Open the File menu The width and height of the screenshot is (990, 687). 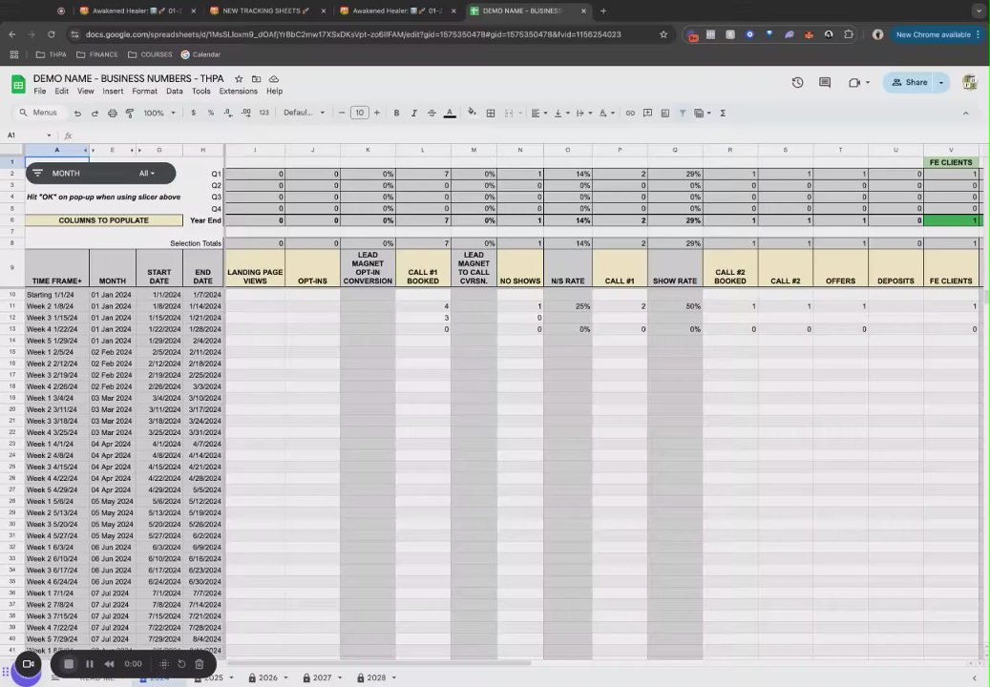(x=40, y=92)
